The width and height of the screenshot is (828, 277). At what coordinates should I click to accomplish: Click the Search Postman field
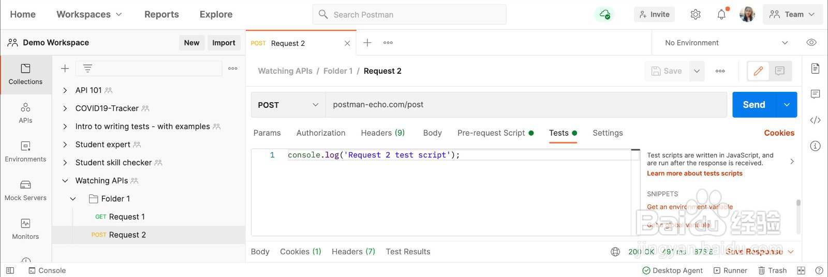click(409, 14)
